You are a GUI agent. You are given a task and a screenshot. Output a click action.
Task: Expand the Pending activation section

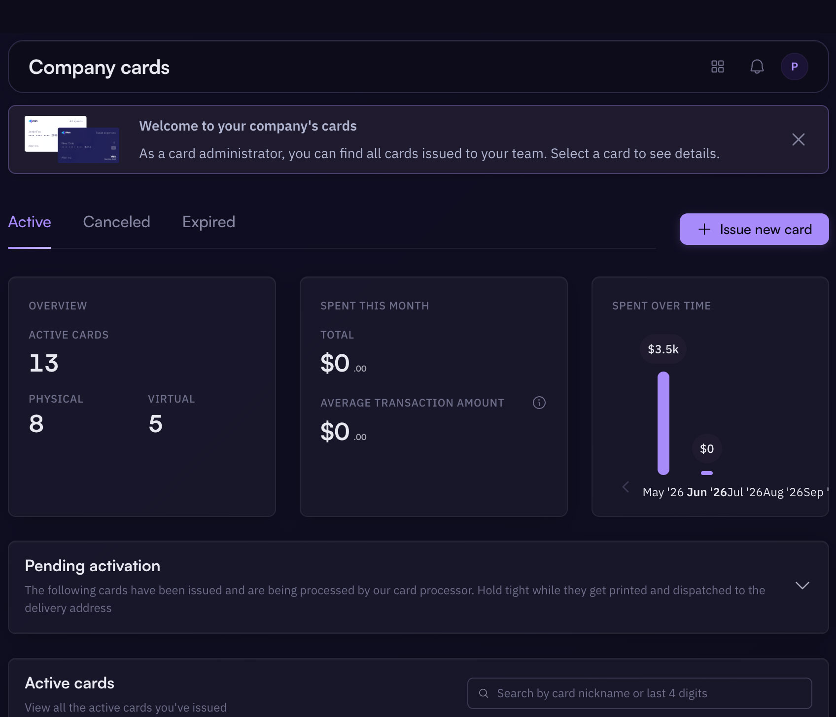click(x=802, y=585)
